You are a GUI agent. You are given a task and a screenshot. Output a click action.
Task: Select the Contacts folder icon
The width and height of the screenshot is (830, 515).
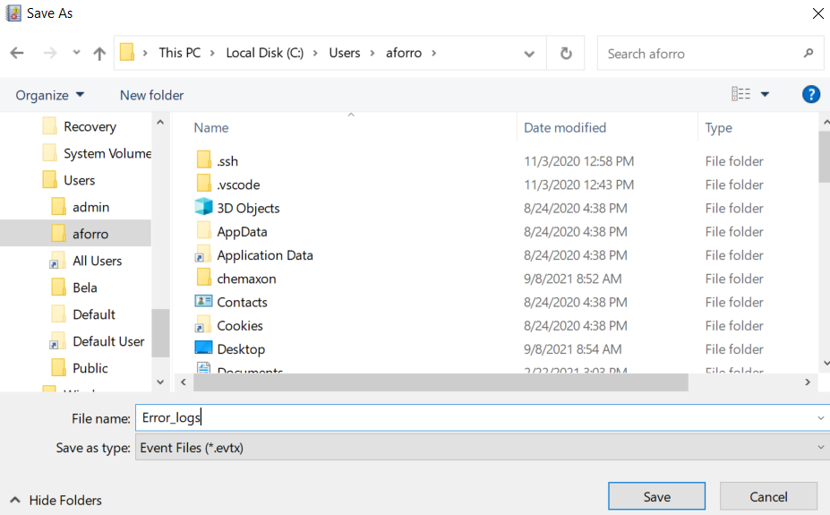click(203, 302)
